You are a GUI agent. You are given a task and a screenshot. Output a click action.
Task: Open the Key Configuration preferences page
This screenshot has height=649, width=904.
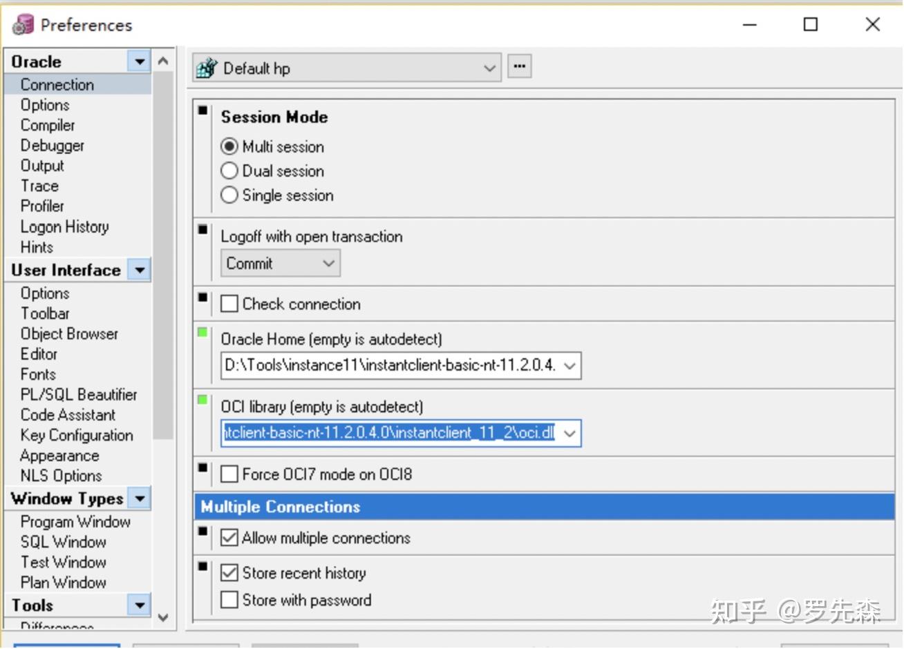(77, 436)
